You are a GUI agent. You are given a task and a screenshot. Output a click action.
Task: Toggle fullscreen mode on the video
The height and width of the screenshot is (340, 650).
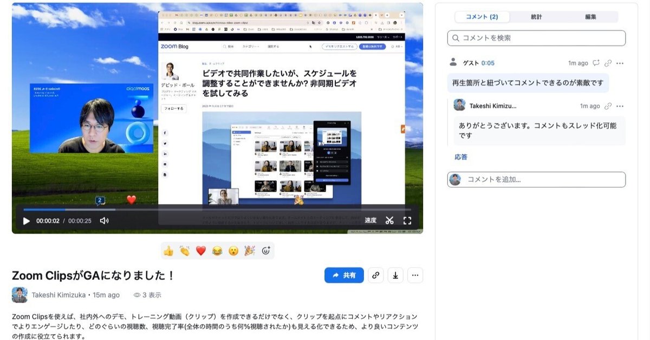tap(407, 220)
